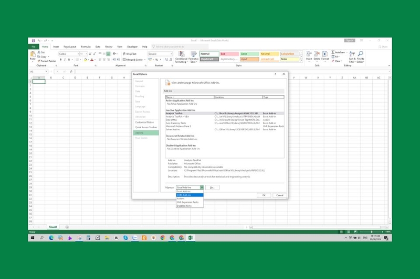Select Solver Add-in row in add-ins list
The image size is (420, 279).
[225, 129]
